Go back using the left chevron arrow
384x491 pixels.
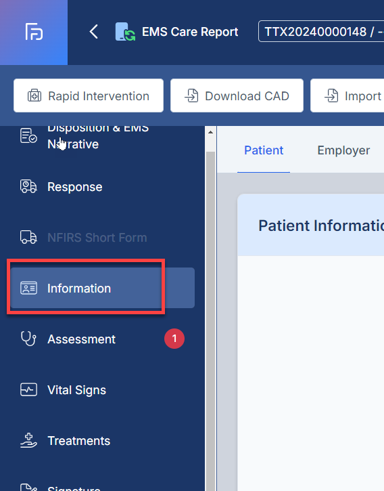click(x=93, y=32)
